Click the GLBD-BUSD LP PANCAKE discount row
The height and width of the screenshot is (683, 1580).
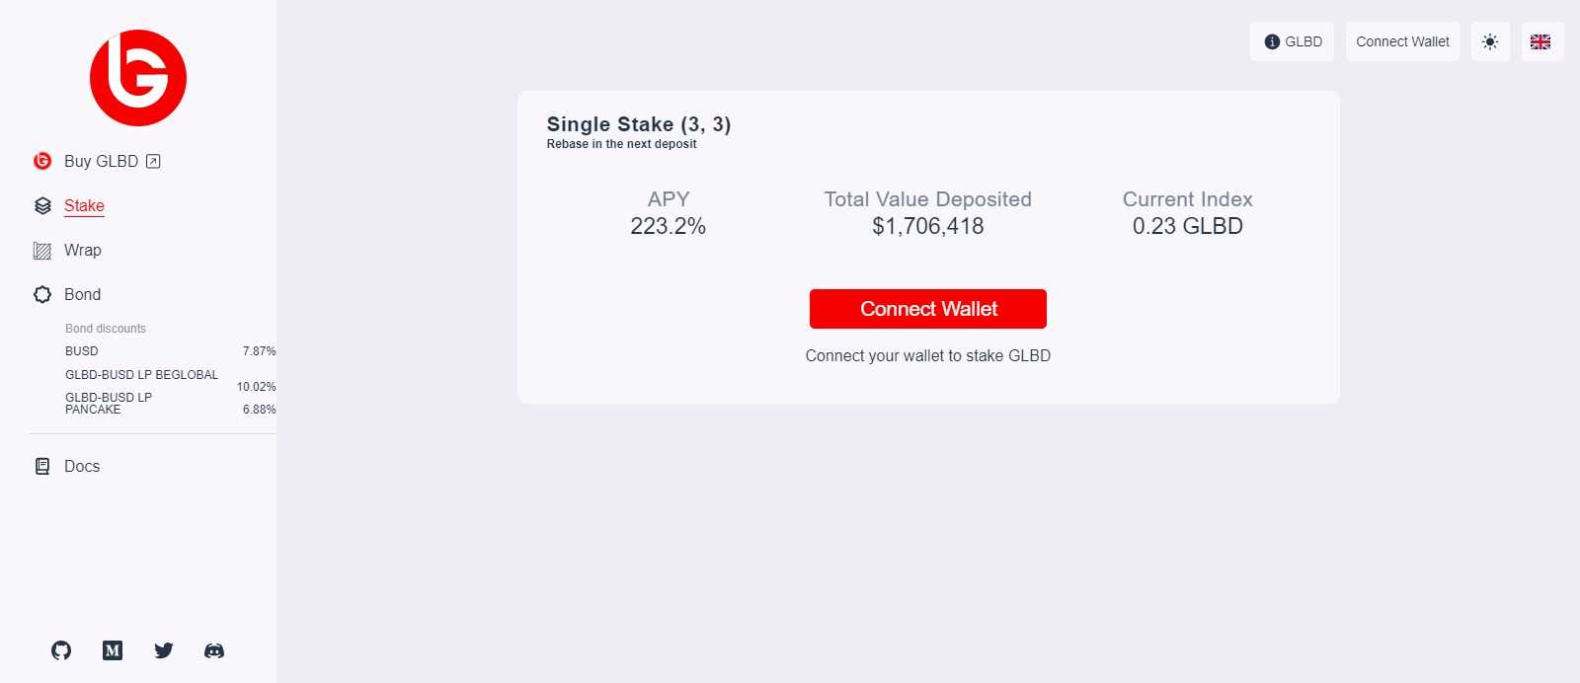(x=109, y=403)
